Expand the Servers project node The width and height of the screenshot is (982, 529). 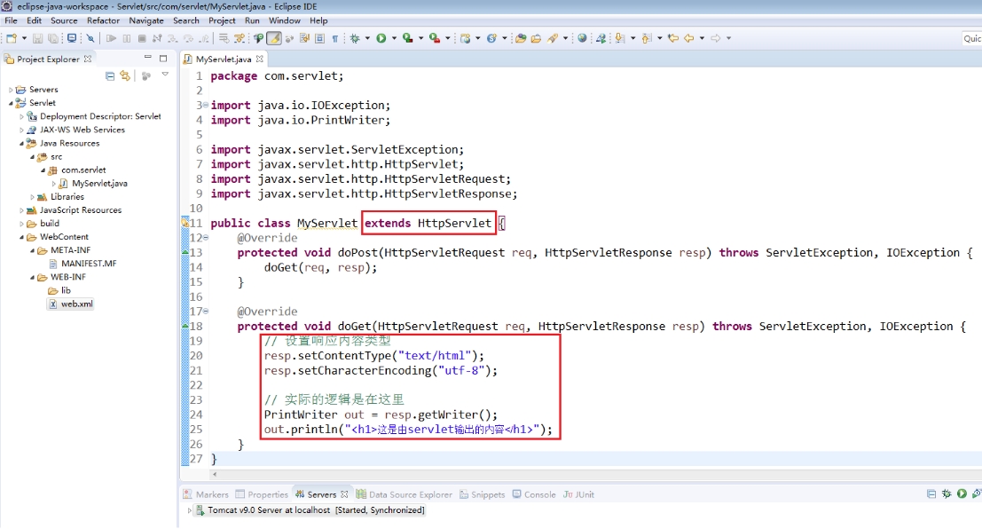point(11,90)
